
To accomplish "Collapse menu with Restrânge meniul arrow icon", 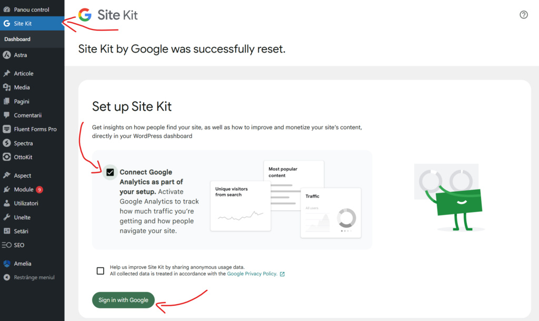I will coord(6,277).
